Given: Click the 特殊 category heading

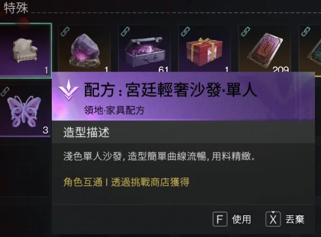Looking at the screenshot, I should tap(16, 8).
